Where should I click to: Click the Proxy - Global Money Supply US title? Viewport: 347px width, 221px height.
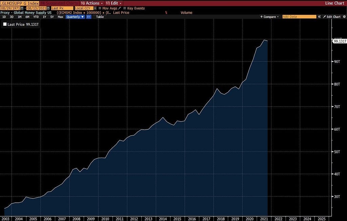pos(26,13)
